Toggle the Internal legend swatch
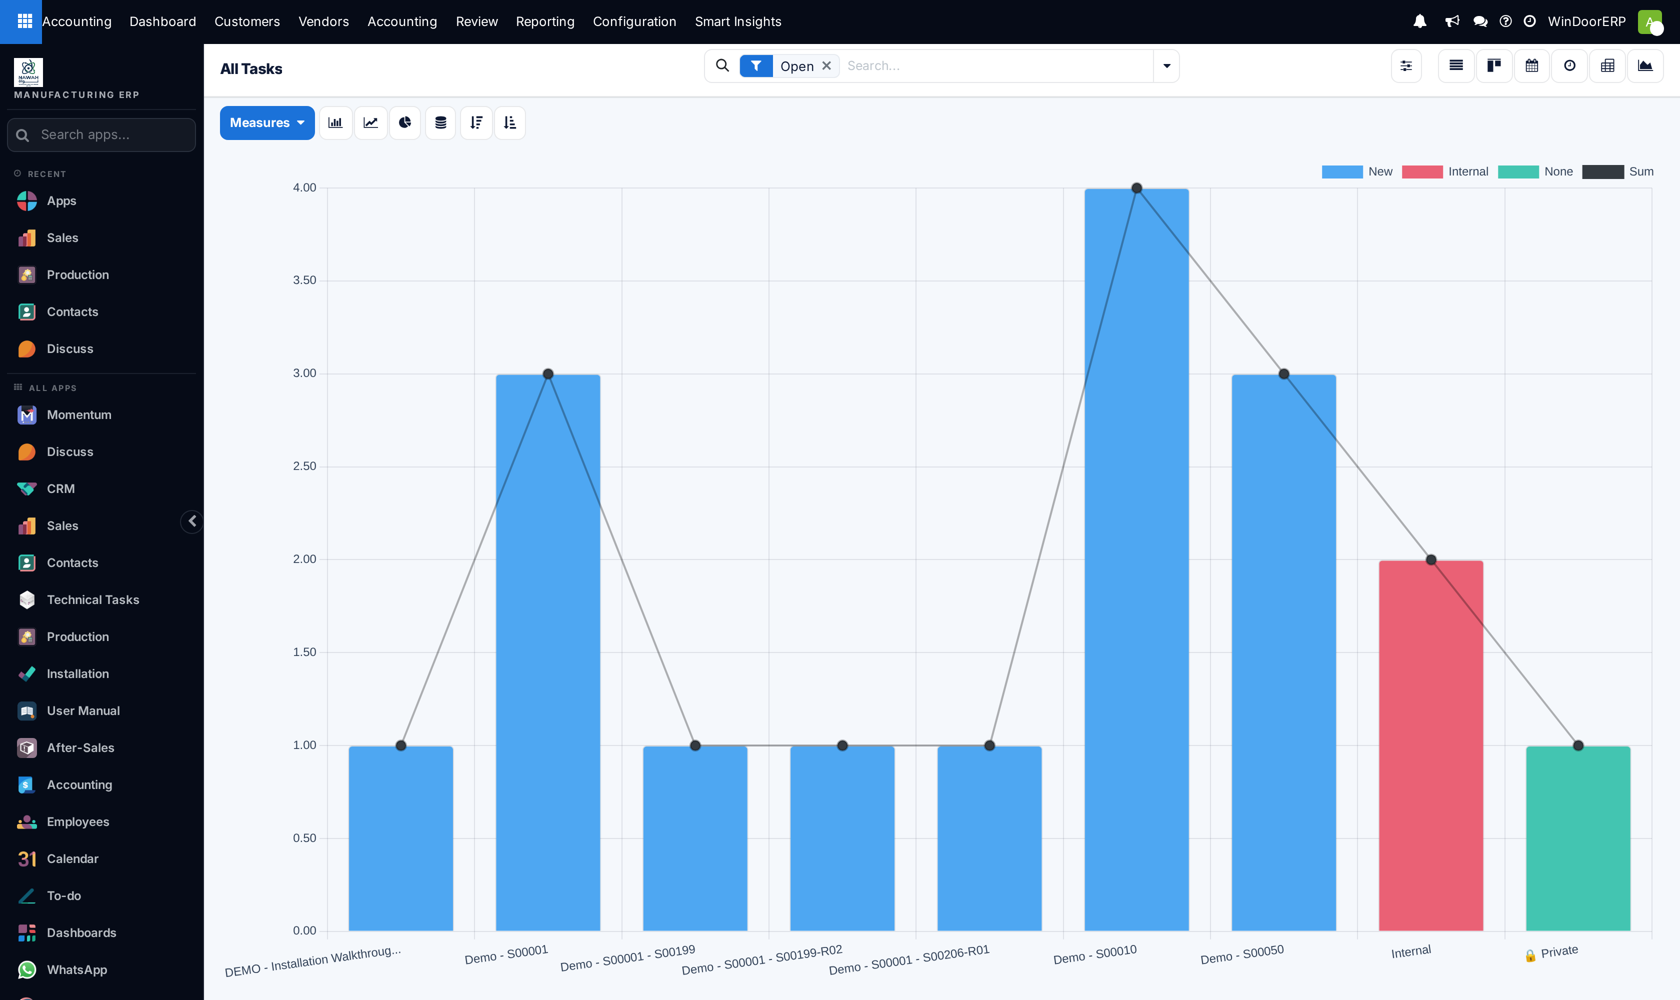This screenshot has width=1680, height=1000. point(1422,172)
